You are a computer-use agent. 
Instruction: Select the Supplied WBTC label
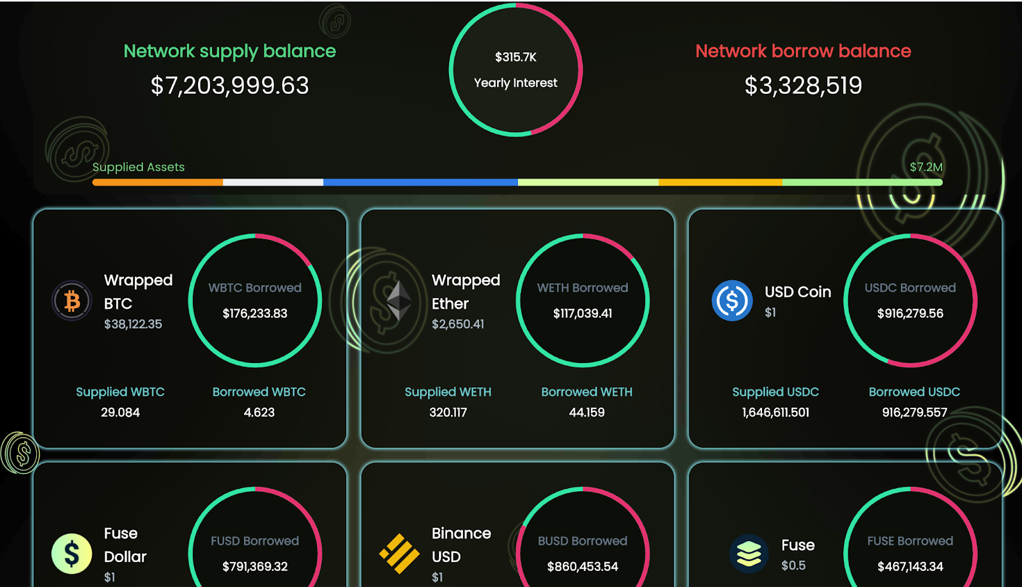coord(120,392)
